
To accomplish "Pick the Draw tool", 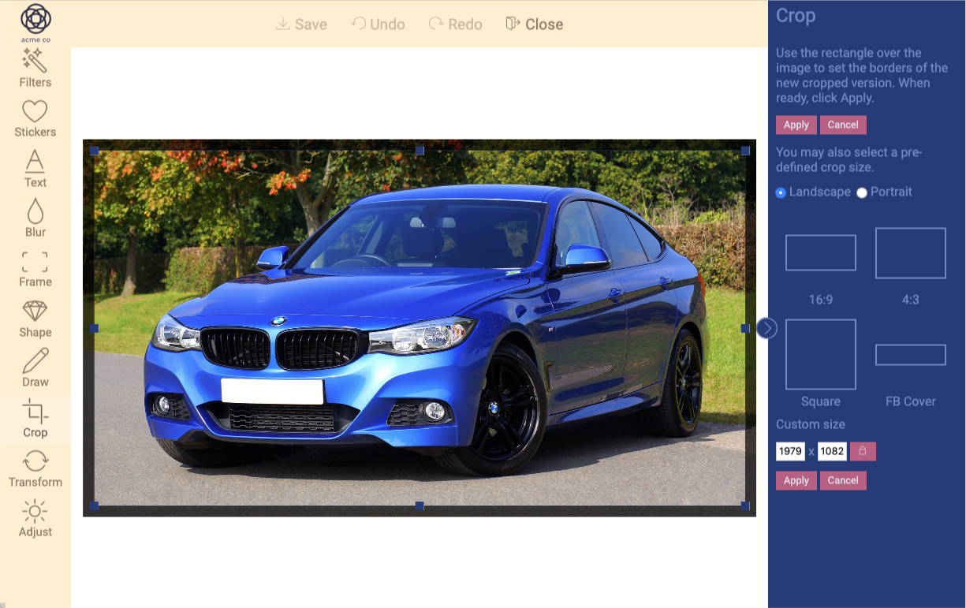I will [x=35, y=366].
